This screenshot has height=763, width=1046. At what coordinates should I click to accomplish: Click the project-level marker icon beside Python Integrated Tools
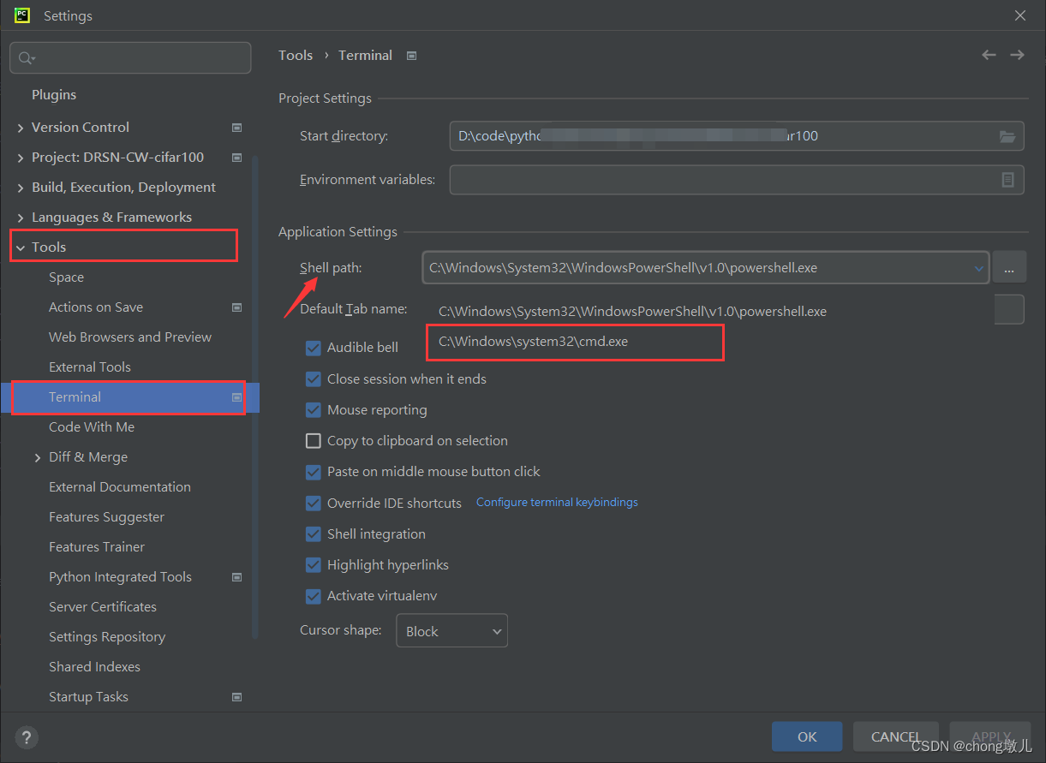(x=237, y=577)
